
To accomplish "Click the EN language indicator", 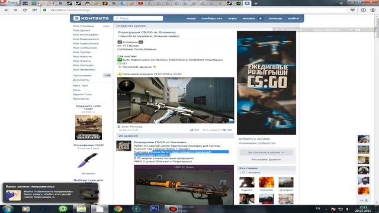I will pos(318,208).
